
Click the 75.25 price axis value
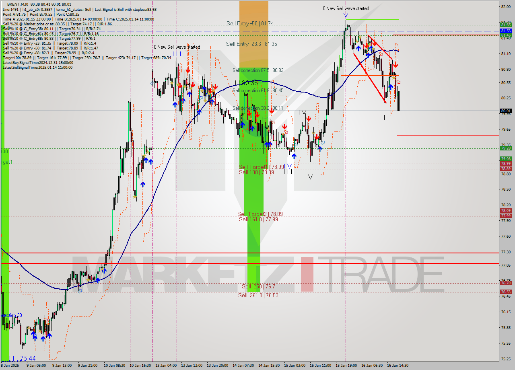506,359
